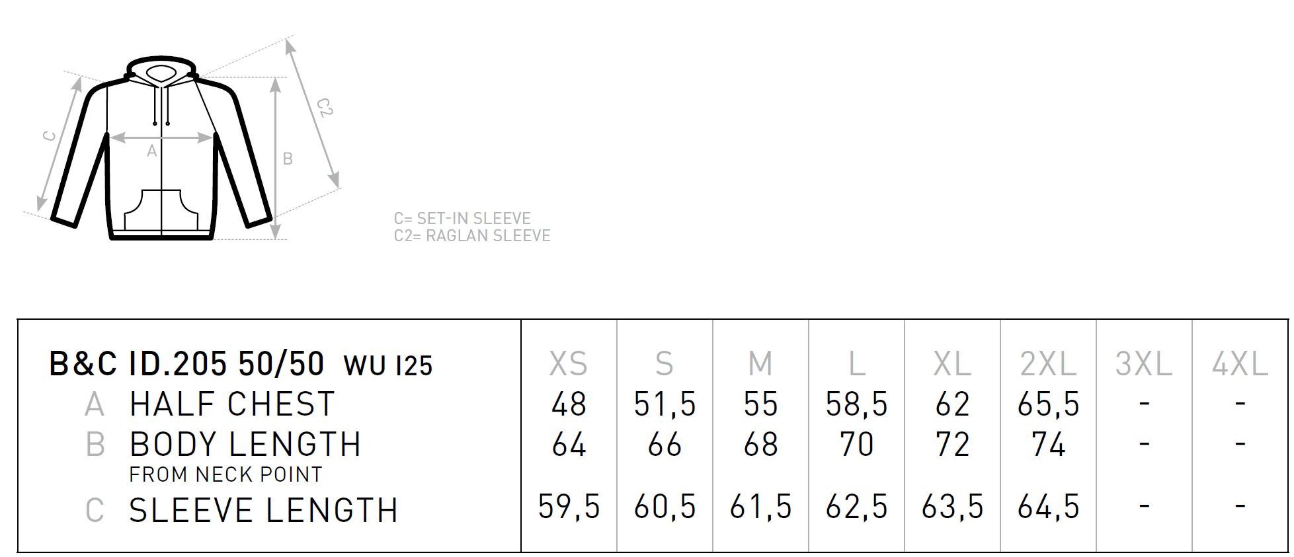Screen dimensions: 1294x557
Task: Click the gray C row marker in table
Action: click(95, 510)
